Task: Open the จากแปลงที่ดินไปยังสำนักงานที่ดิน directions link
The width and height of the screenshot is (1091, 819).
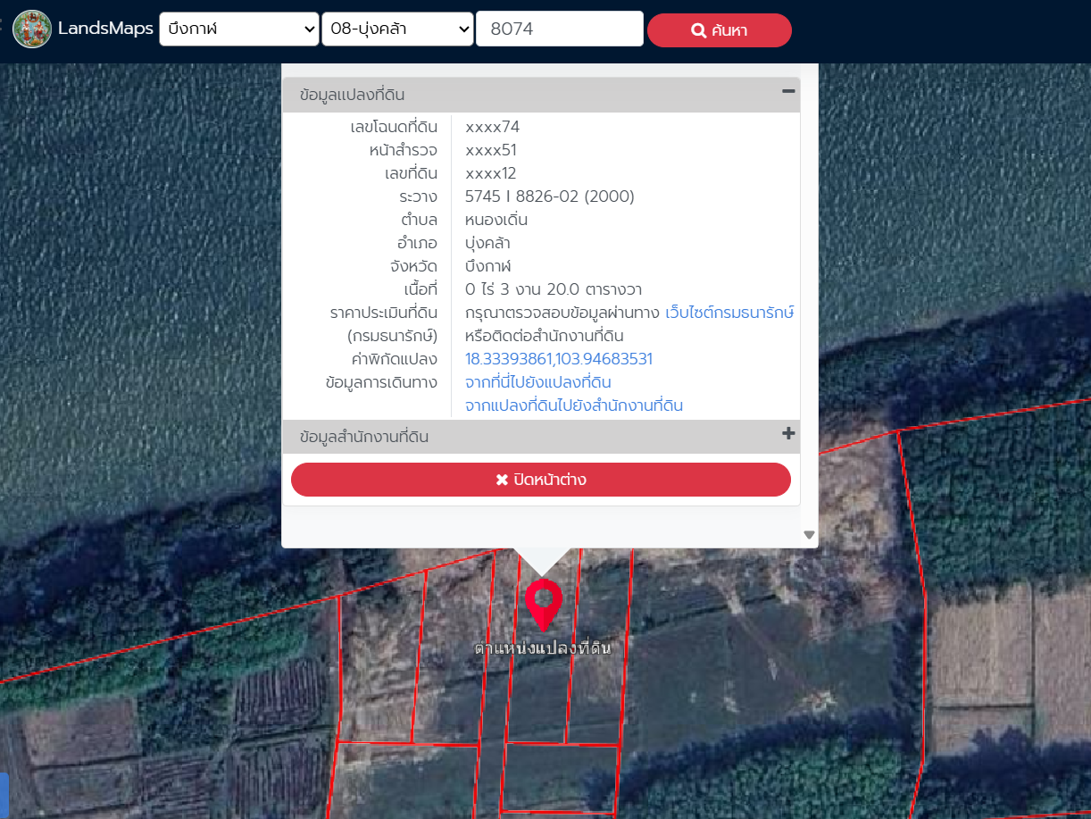Action: 573,405
